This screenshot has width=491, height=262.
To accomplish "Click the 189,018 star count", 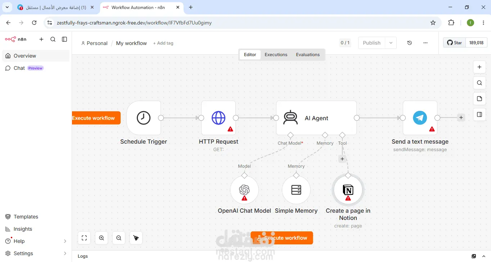I will 476,42.
